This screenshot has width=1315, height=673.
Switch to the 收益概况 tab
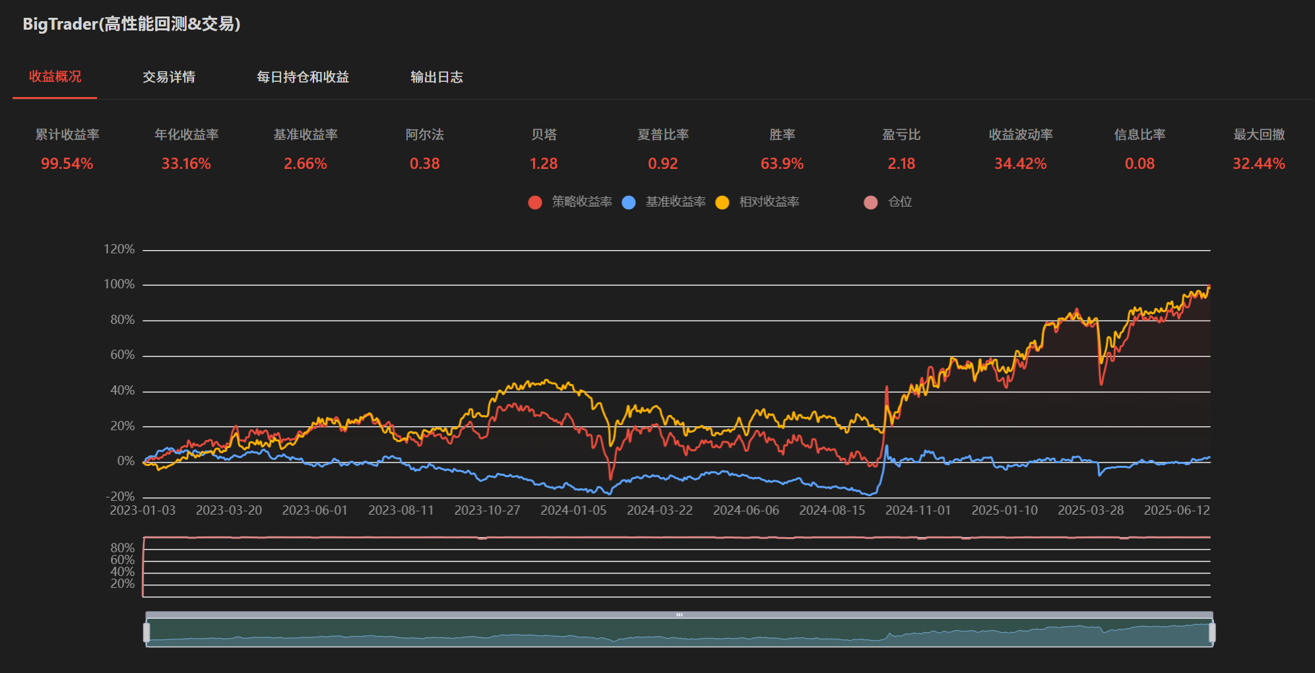55,77
